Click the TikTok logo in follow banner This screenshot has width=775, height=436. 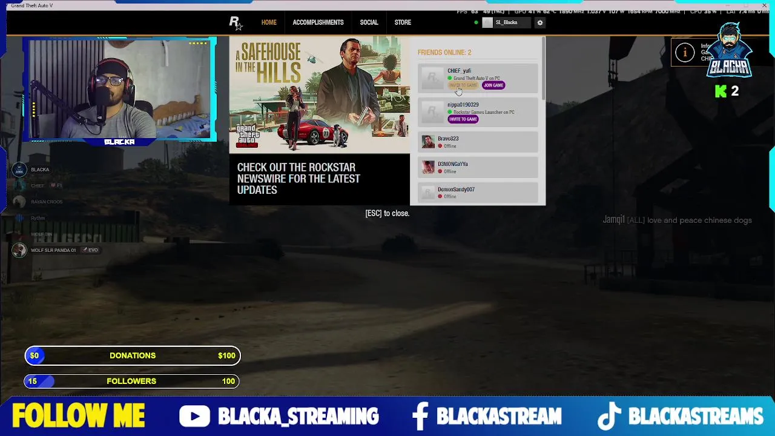point(609,417)
